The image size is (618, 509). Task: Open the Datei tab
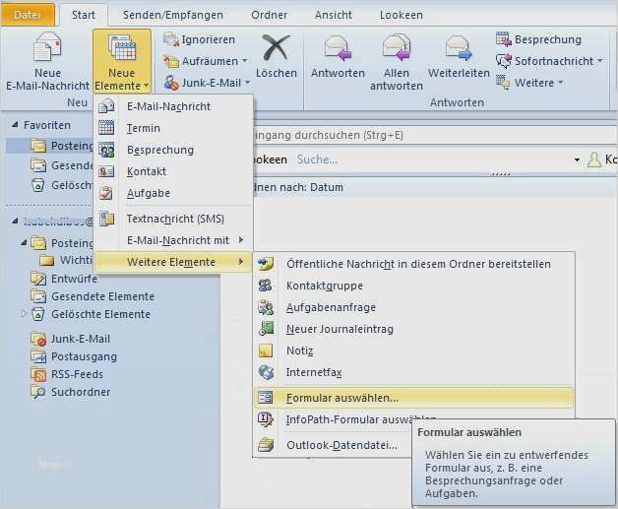coord(28,15)
